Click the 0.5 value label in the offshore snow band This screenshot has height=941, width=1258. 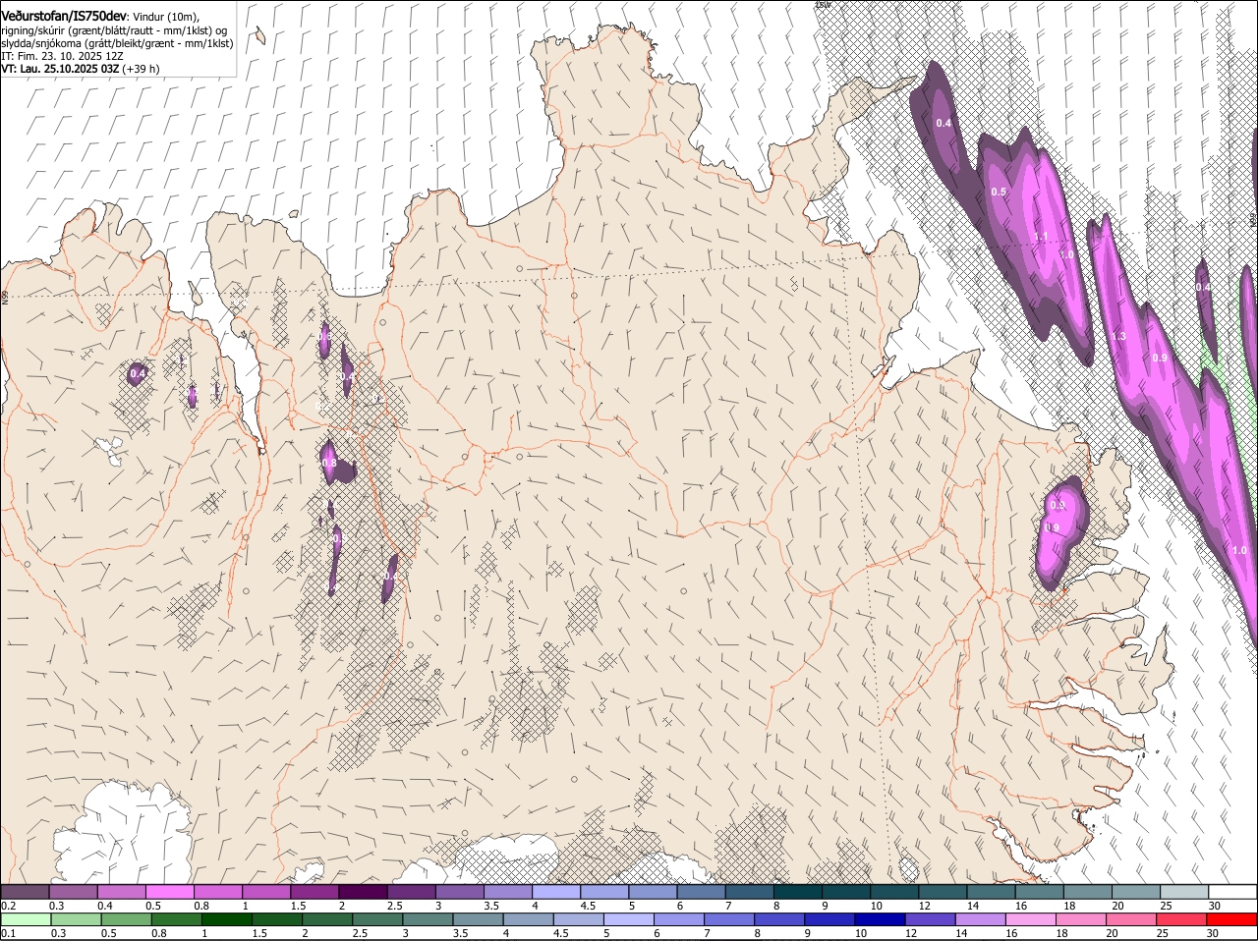coord(999,192)
